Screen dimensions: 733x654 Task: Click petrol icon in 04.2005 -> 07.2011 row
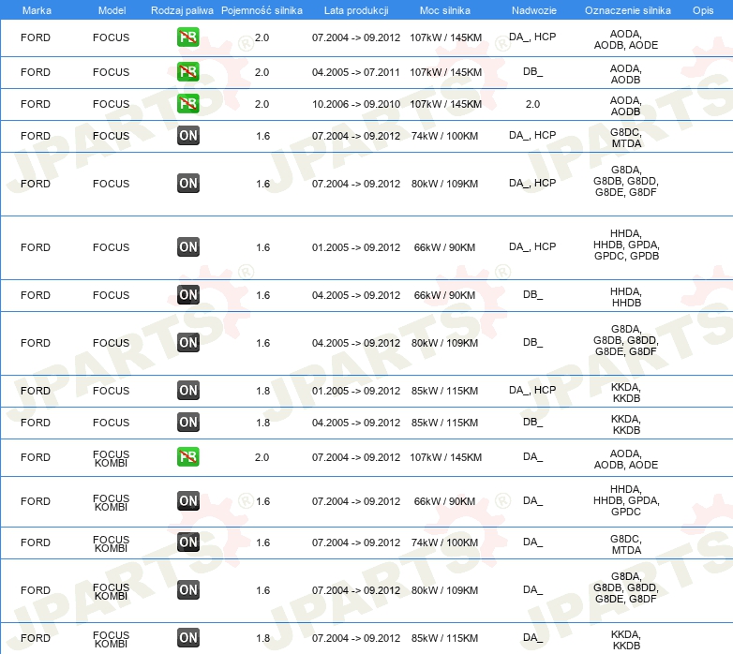[x=187, y=72]
